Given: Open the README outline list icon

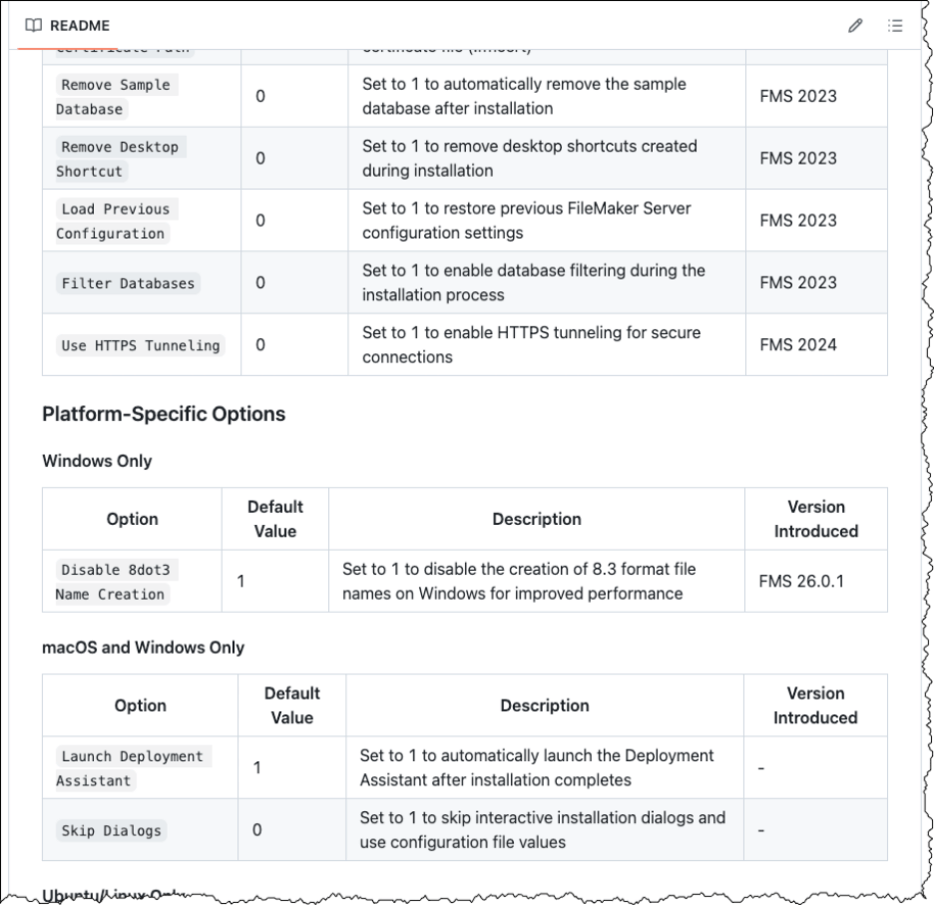Looking at the screenshot, I should click(894, 27).
